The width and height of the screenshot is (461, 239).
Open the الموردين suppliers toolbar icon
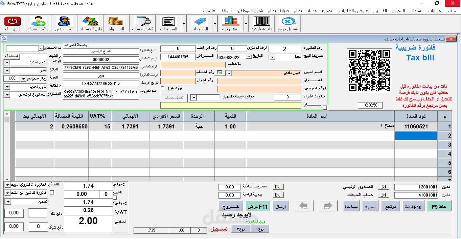click(64, 22)
